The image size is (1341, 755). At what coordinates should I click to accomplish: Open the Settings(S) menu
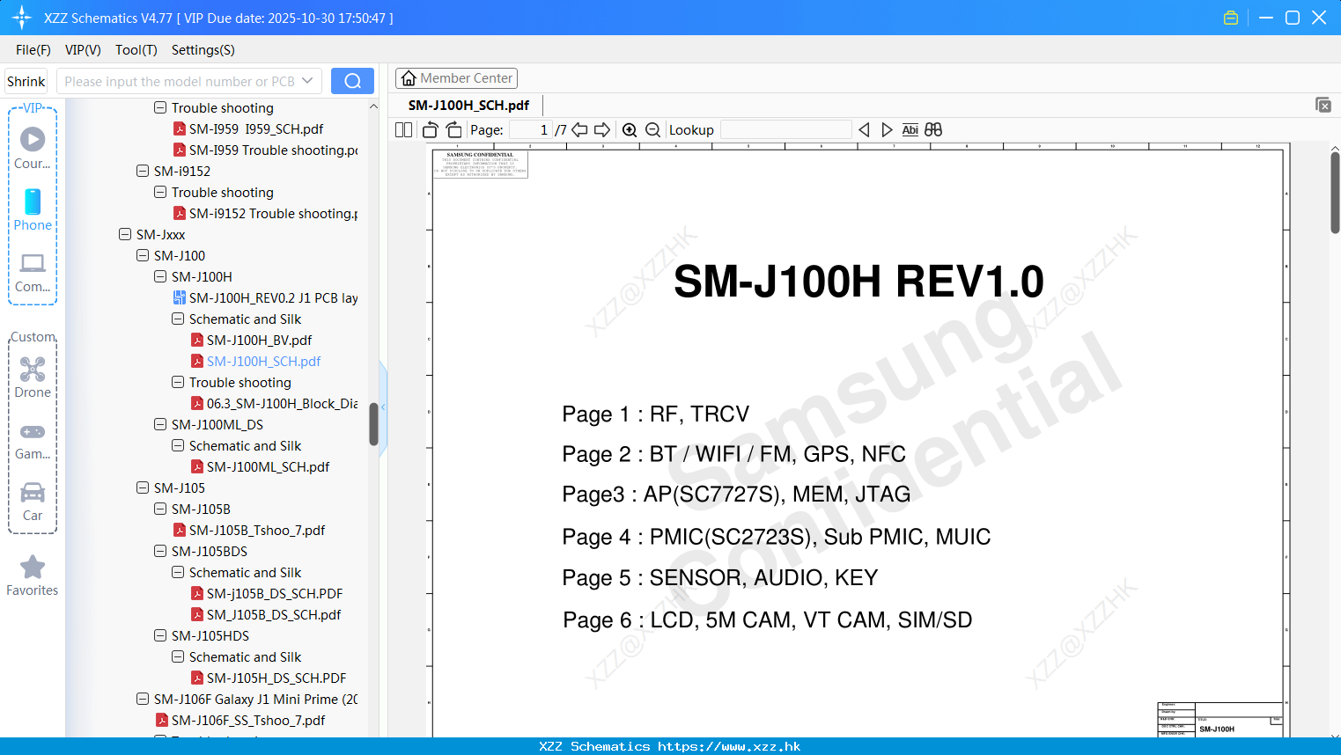click(203, 50)
